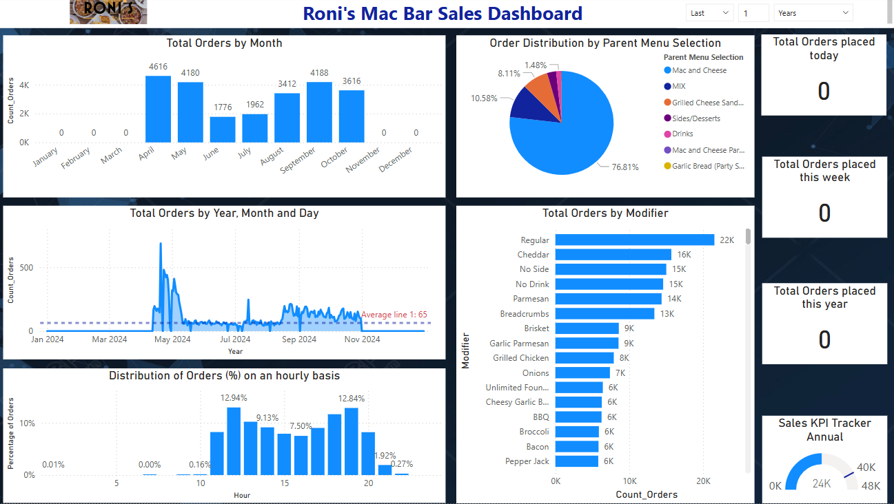Click the Mac and Cheese legend marker

pyautogui.click(x=667, y=70)
